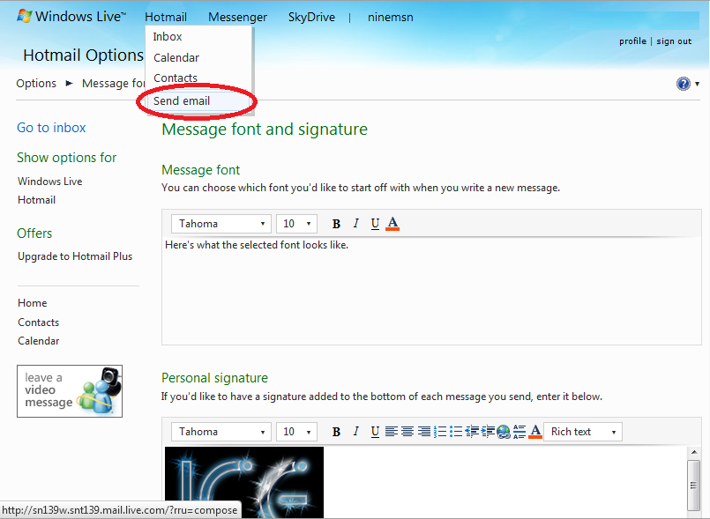
Task: Click the Go to inbox link
Action: click(51, 128)
